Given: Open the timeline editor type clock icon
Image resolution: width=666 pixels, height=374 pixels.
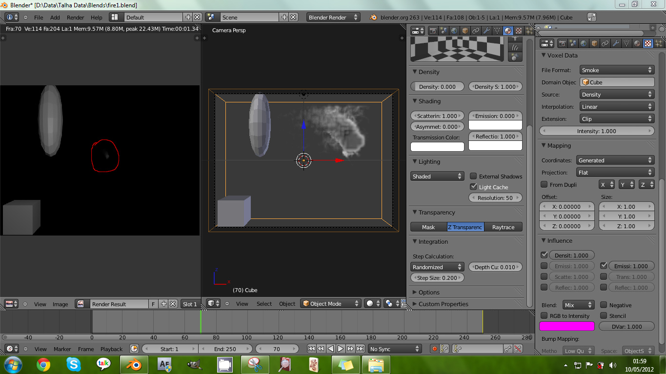Looking at the screenshot, I should [x=12, y=349].
